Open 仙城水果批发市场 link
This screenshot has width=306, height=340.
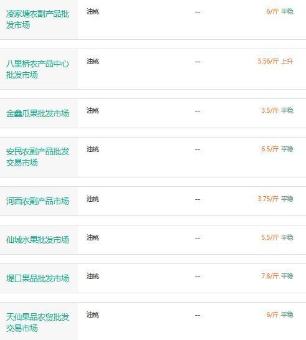(37, 240)
